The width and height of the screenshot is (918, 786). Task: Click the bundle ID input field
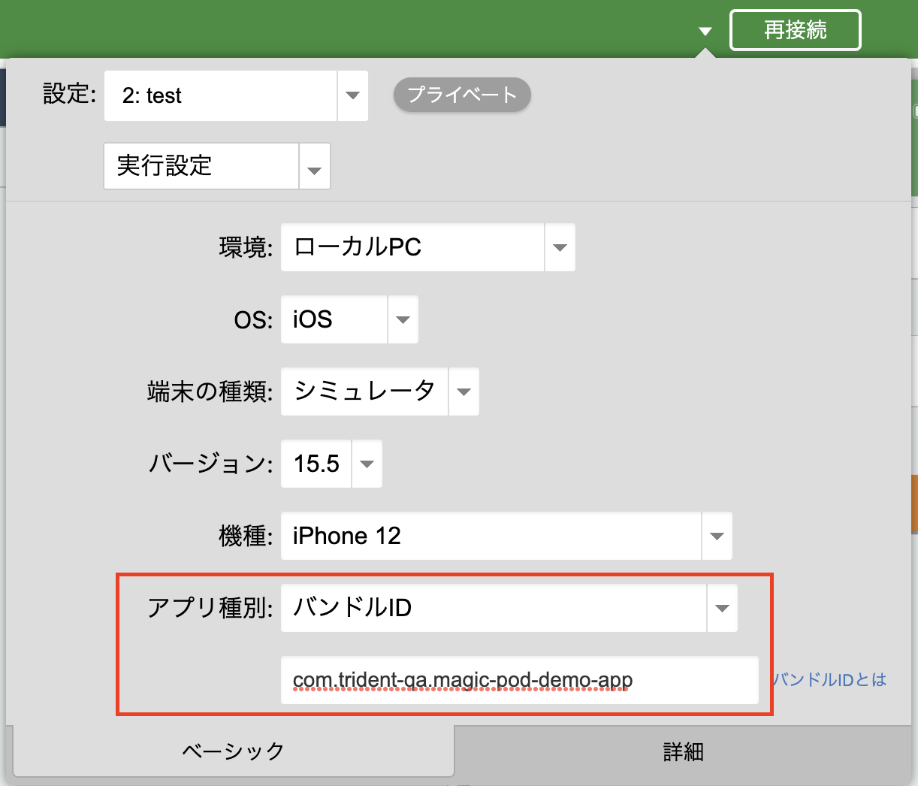[520, 680]
